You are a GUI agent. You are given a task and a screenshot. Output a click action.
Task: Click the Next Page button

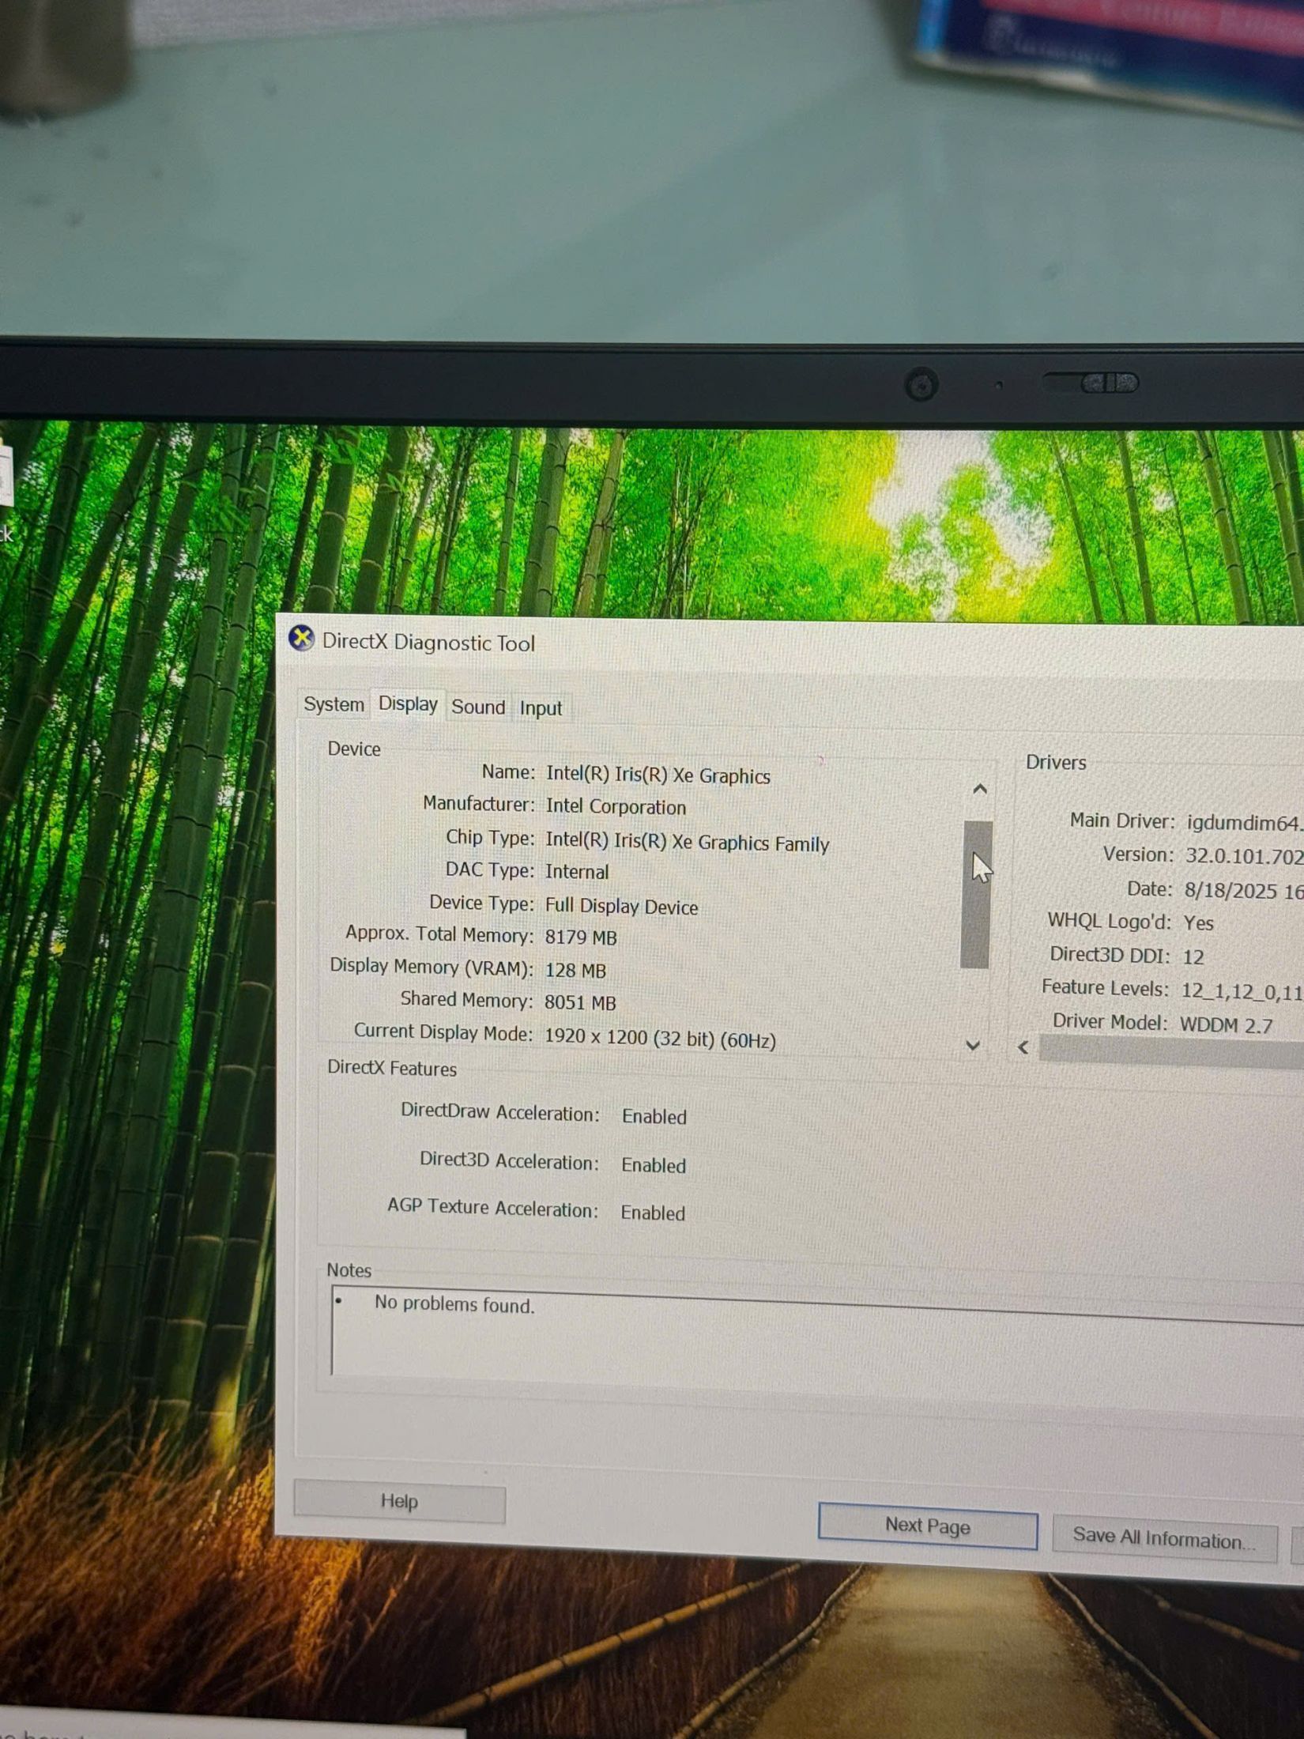coord(927,1525)
